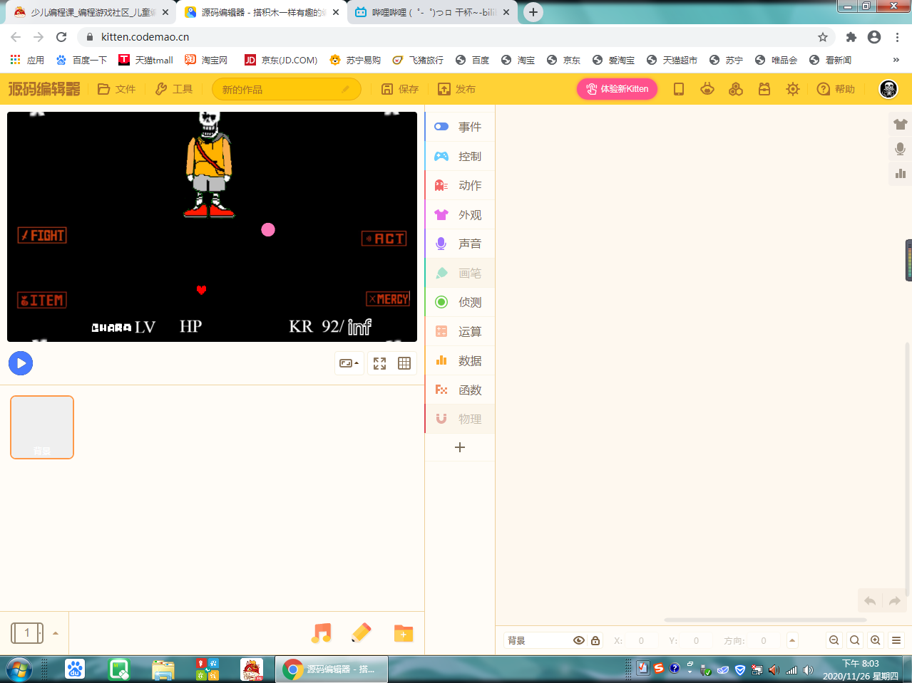
Task: Click the X coordinate field
Action: (641, 640)
